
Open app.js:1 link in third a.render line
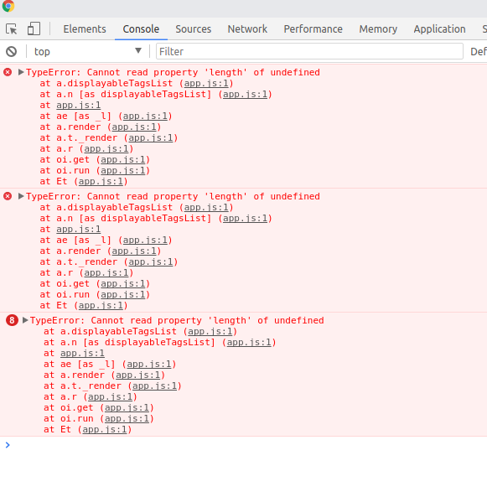point(138,375)
